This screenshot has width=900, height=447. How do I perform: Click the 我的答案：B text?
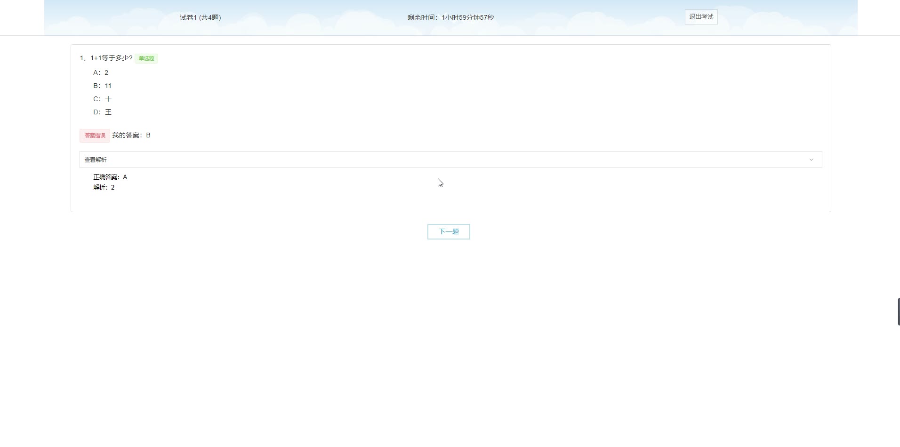(x=131, y=135)
